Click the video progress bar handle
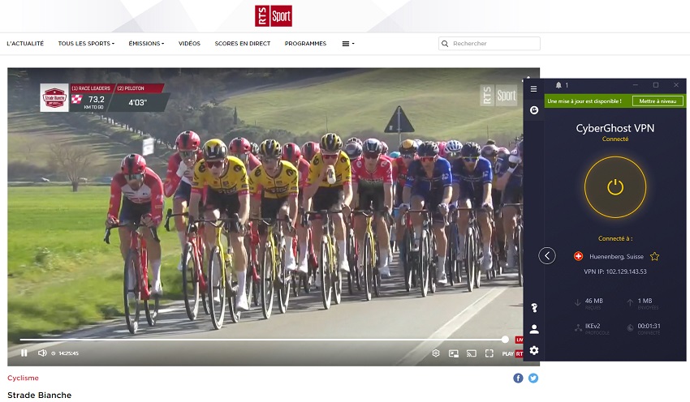Image resolution: width=690 pixels, height=402 pixels. tap(505, 339)
